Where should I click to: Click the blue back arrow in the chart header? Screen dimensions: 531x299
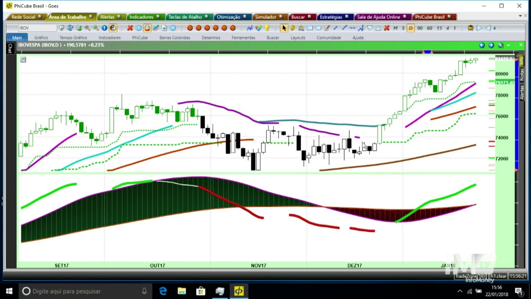(x=482, y=45)
